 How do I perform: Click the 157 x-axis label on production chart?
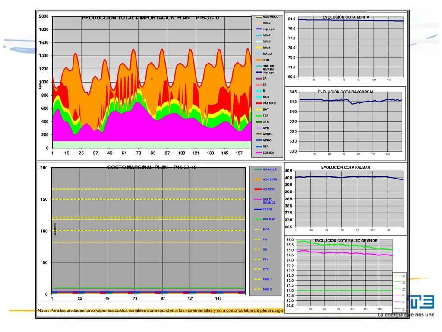tap(239, 153)
